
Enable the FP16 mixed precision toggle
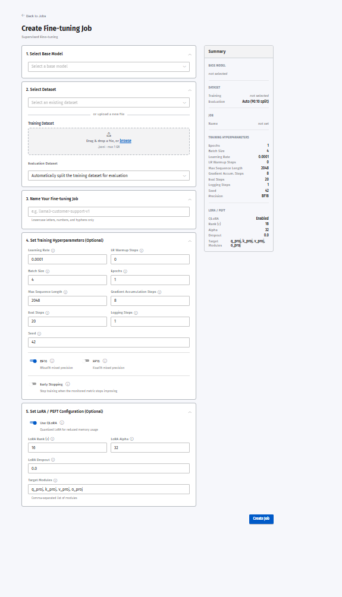(x=86, y=361)
